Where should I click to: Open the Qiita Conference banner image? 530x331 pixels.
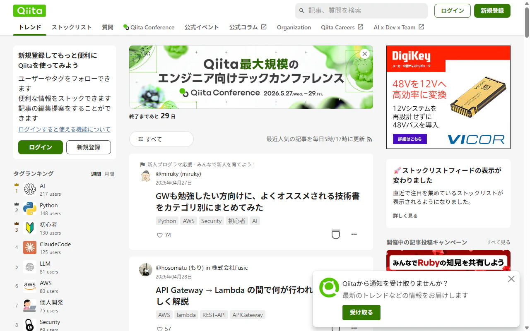click(x=251, y=77)
